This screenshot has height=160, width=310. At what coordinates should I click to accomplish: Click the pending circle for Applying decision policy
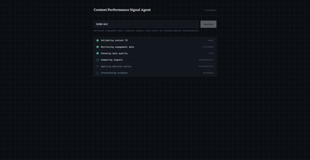point(97,66)
